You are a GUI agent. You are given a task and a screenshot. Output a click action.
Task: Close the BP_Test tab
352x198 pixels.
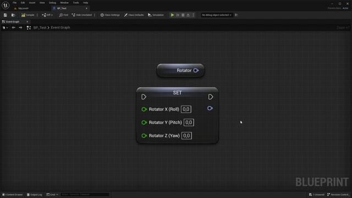point(86,8)
